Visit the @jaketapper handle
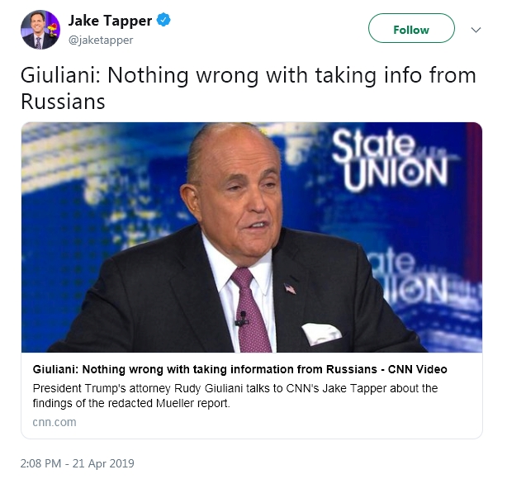Image resolution: width=507 pixels, height=479 pixels. (101, 39)
